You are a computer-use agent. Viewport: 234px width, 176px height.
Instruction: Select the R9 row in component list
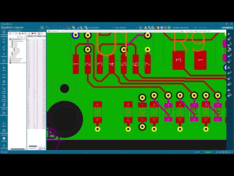[37, 113]
